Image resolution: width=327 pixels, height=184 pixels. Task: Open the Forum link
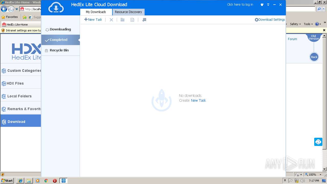coord(293,39)
